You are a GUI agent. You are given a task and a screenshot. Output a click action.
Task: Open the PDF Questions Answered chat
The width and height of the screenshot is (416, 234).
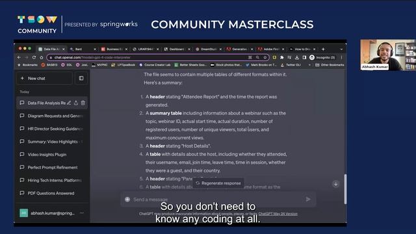click(x=52, y=193)
